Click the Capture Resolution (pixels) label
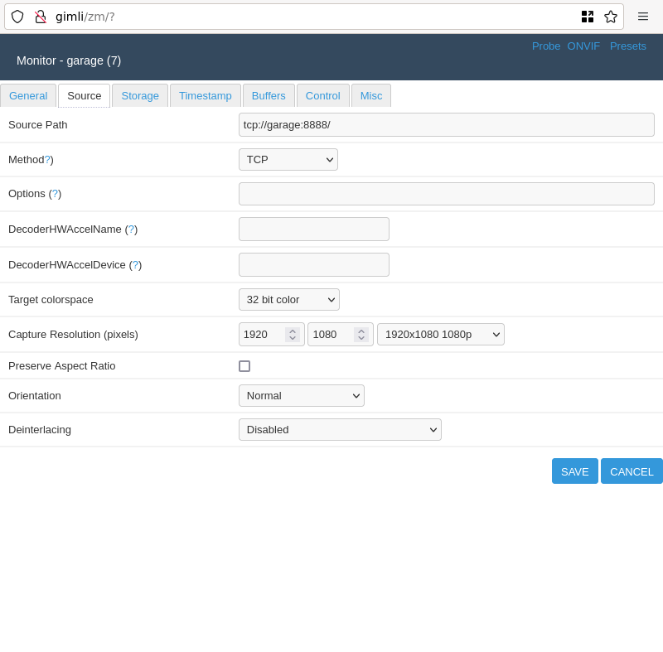Viewport: 663px width, 652px height. pos(73,335)
